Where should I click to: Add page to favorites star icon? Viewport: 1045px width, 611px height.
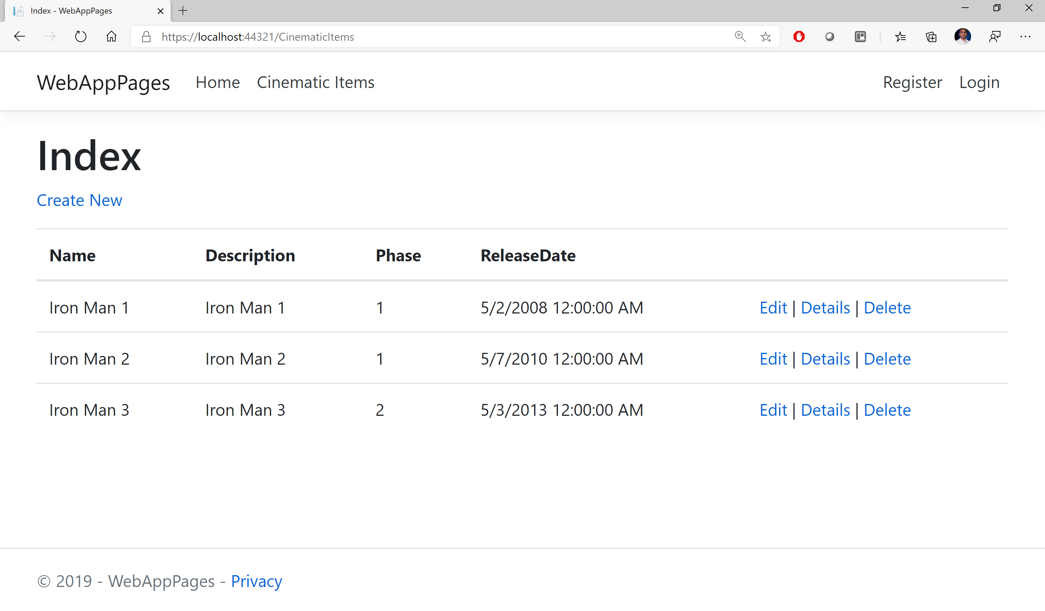click(x=766, y=37)
